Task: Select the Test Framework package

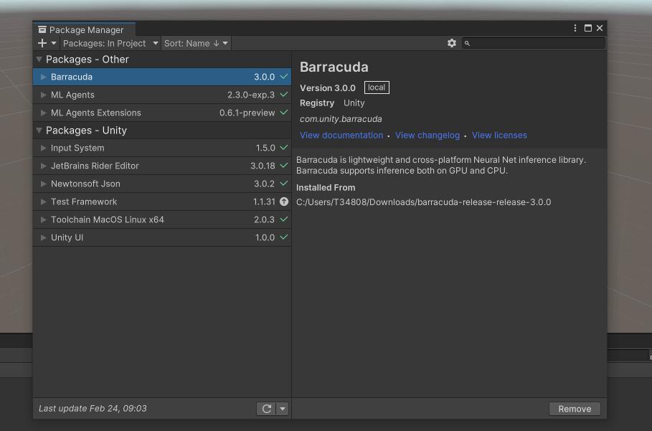Action: [162, 202]
